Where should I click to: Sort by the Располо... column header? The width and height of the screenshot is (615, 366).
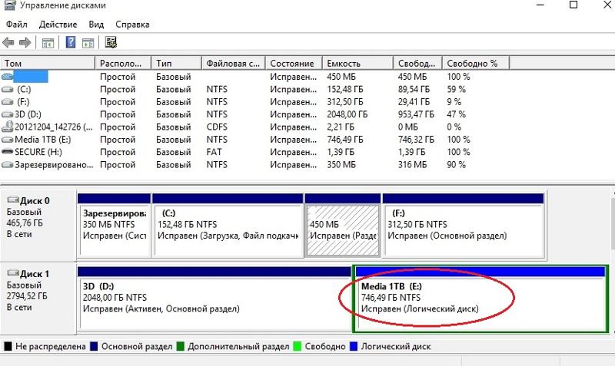tap(123, 63)
